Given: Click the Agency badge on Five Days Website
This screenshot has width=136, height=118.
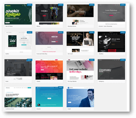Looking at the screenshot, I should coord(92,60).
